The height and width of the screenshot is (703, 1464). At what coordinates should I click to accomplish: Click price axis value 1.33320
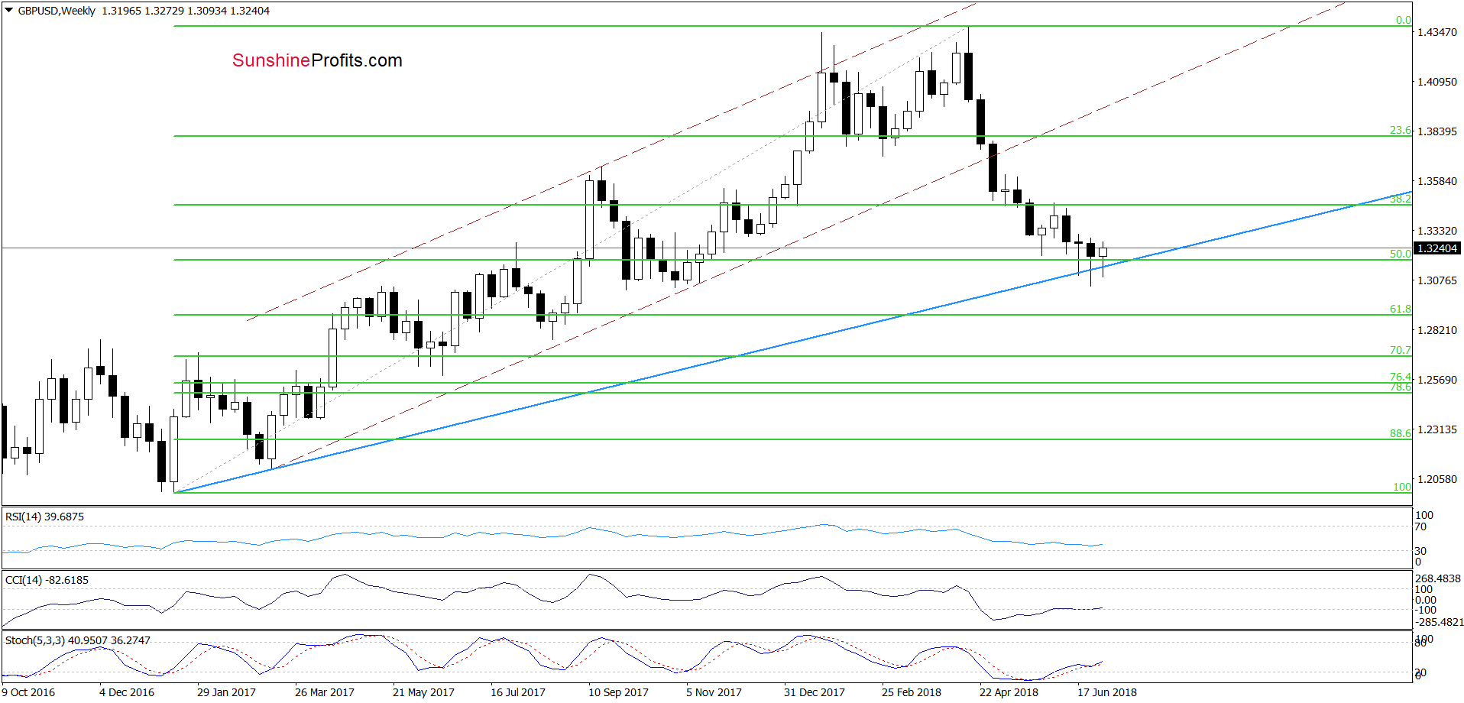pyautogui.click(x=1437, y=231)
